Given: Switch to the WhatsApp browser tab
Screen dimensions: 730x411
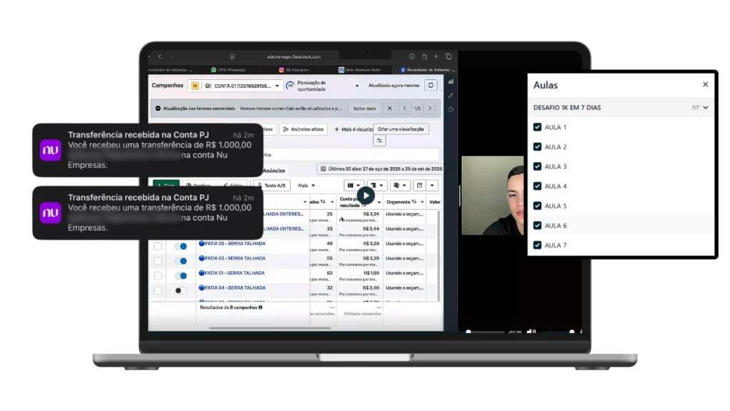Looking at the screenshot, I should pyautogui.click(x=229, y=70).
